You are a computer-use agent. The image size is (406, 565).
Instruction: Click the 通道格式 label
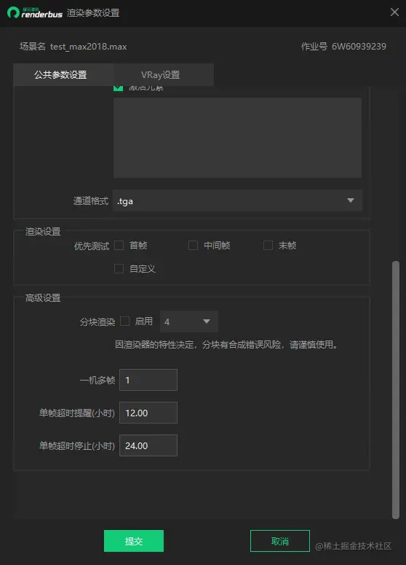pyautogui.click(x=91, y=200)
